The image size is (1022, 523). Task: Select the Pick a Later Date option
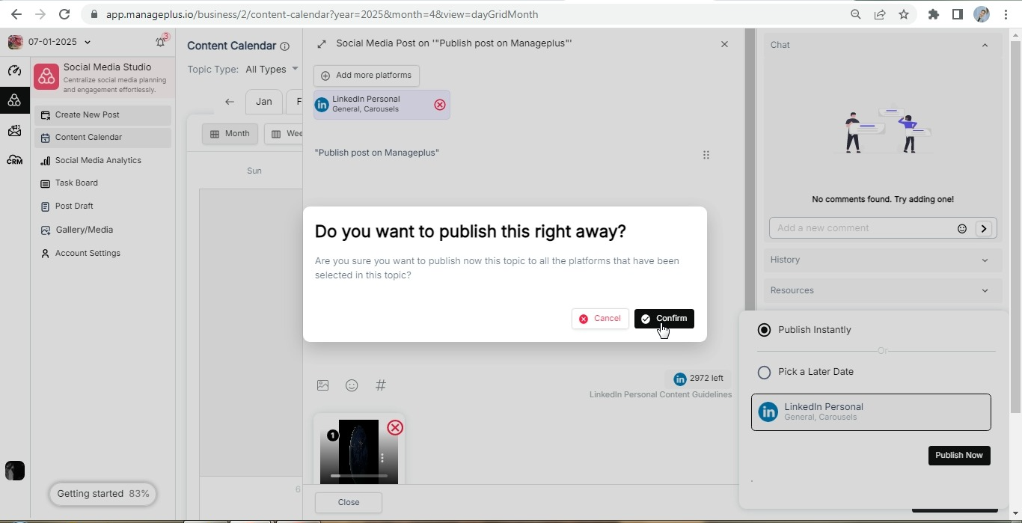764,372
